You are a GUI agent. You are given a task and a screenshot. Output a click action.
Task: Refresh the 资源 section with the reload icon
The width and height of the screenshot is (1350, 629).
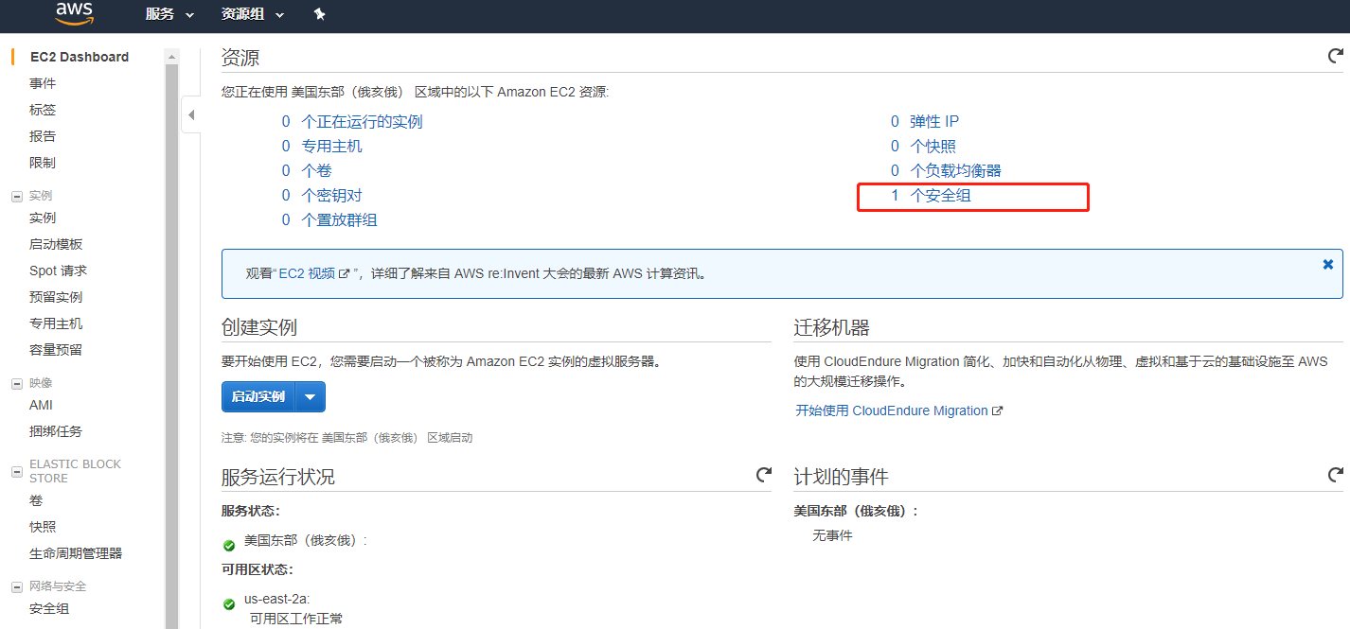click(x=1335, y=57)
